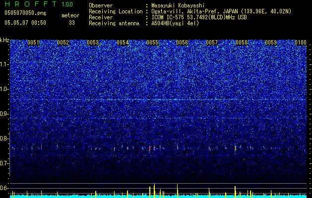Click the meteor count label

pyautogui.click(x=70, y=15)
